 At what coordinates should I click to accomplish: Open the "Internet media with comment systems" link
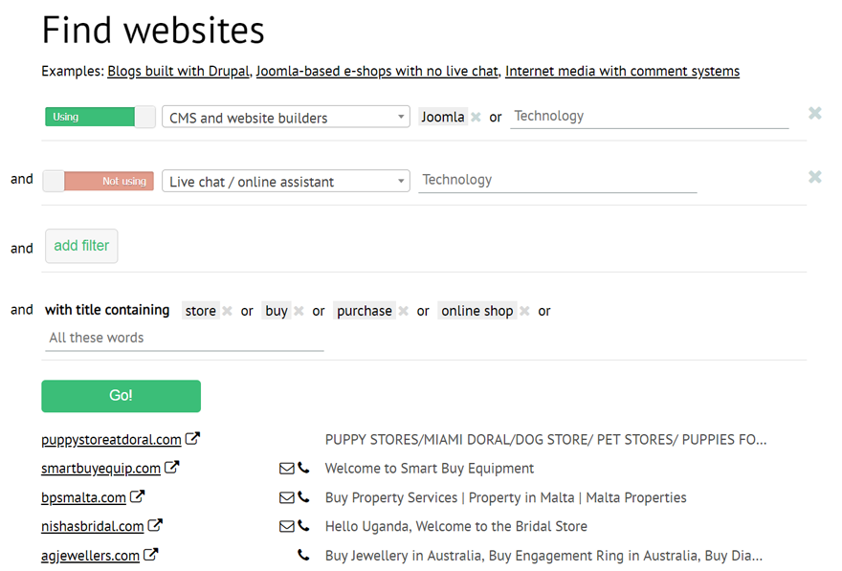click(x=622, y=71)
